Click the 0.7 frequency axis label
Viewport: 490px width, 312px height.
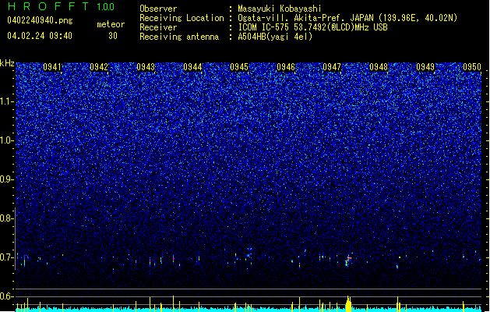point(7,257)
